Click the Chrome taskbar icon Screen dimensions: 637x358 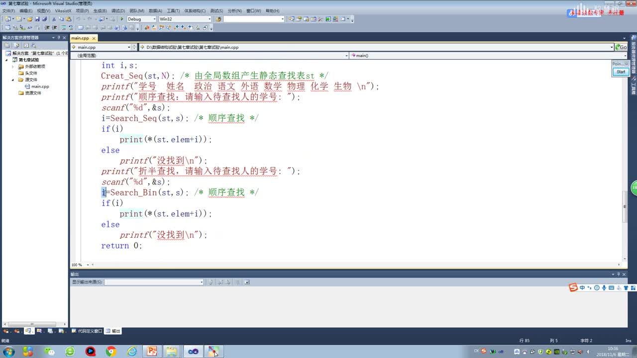[x=111, y=352]
